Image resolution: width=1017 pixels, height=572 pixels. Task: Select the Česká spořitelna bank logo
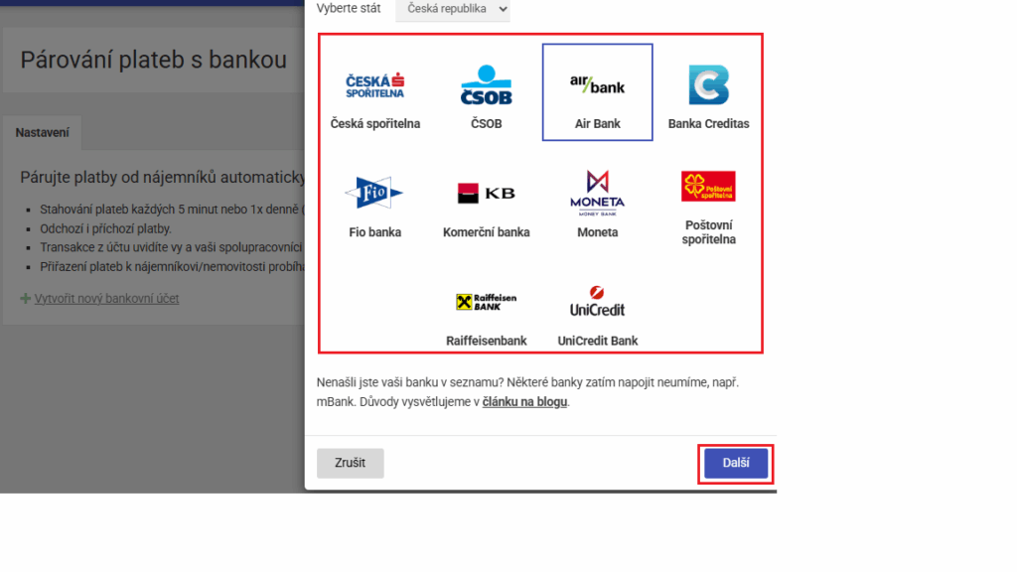point(374,86)
